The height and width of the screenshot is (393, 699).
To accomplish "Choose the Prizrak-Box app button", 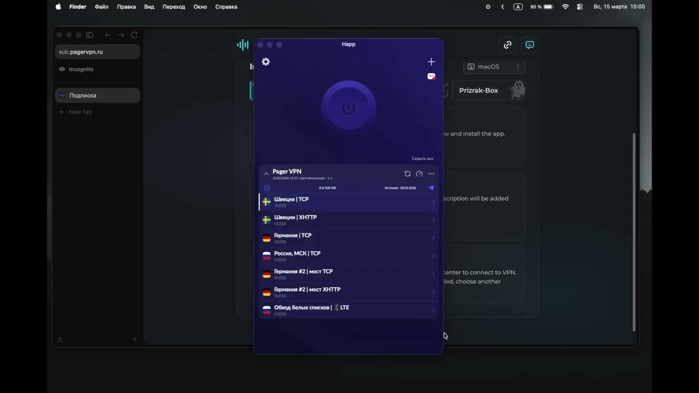I will pyautogui.click(x=488, y=91).
